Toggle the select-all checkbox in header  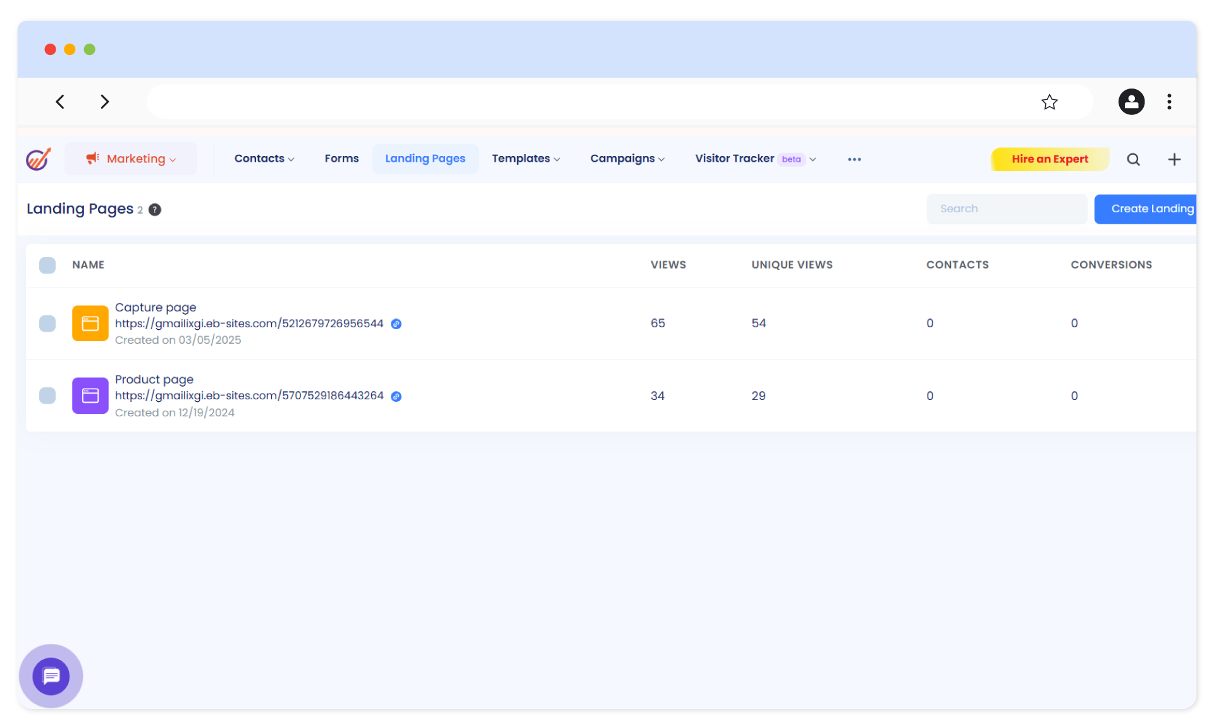[x=47, y=265]
